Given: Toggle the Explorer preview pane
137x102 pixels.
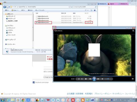Looking at the screenshot, I should 91,10.
